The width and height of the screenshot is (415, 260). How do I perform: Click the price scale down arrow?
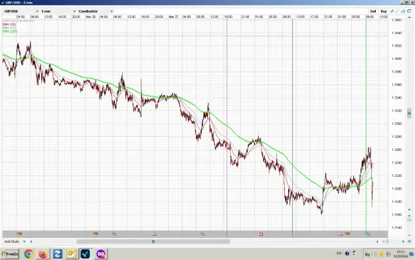pos(409,209)
